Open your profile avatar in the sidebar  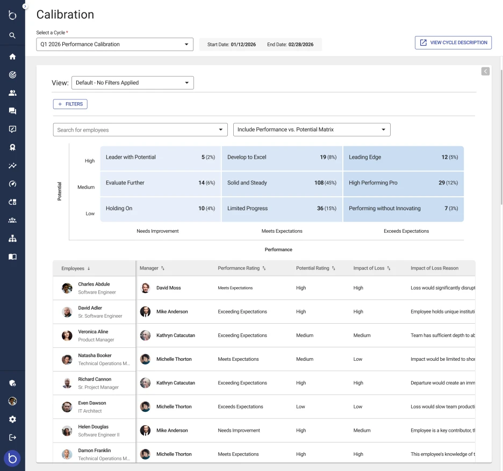pyautogui.click(x=12, y=401)
